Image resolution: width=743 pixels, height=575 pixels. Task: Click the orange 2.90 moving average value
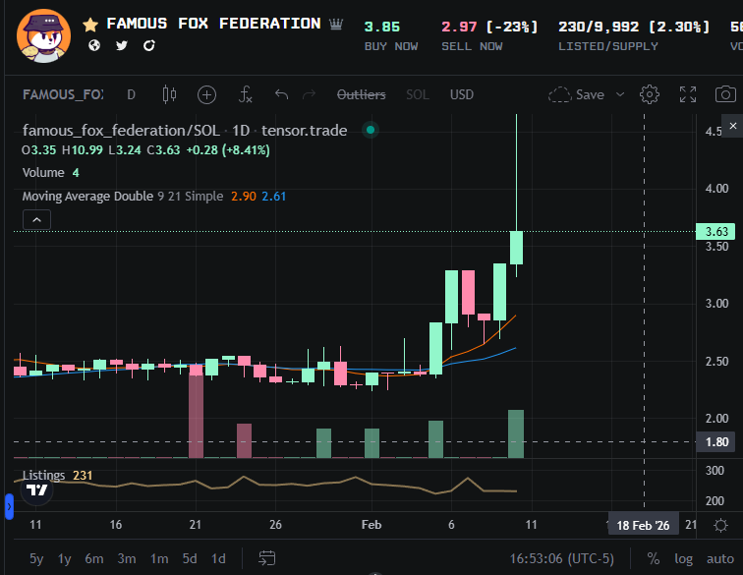point(244,197)
